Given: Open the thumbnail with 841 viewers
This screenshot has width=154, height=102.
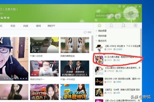Looking at the screenshot, I should pyautogui.click(x=14, y=92).
